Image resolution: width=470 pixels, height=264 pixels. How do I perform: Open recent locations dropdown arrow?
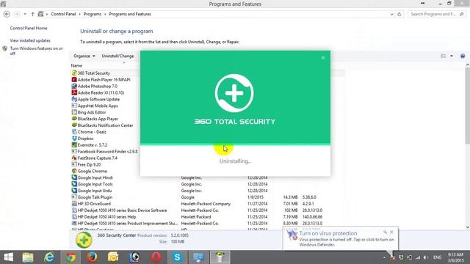point(25,14)
